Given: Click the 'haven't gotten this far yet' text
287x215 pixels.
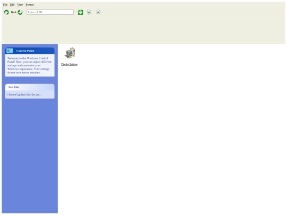Looking at the screenshot, I should pyautogui.click(x=24, y=94).
